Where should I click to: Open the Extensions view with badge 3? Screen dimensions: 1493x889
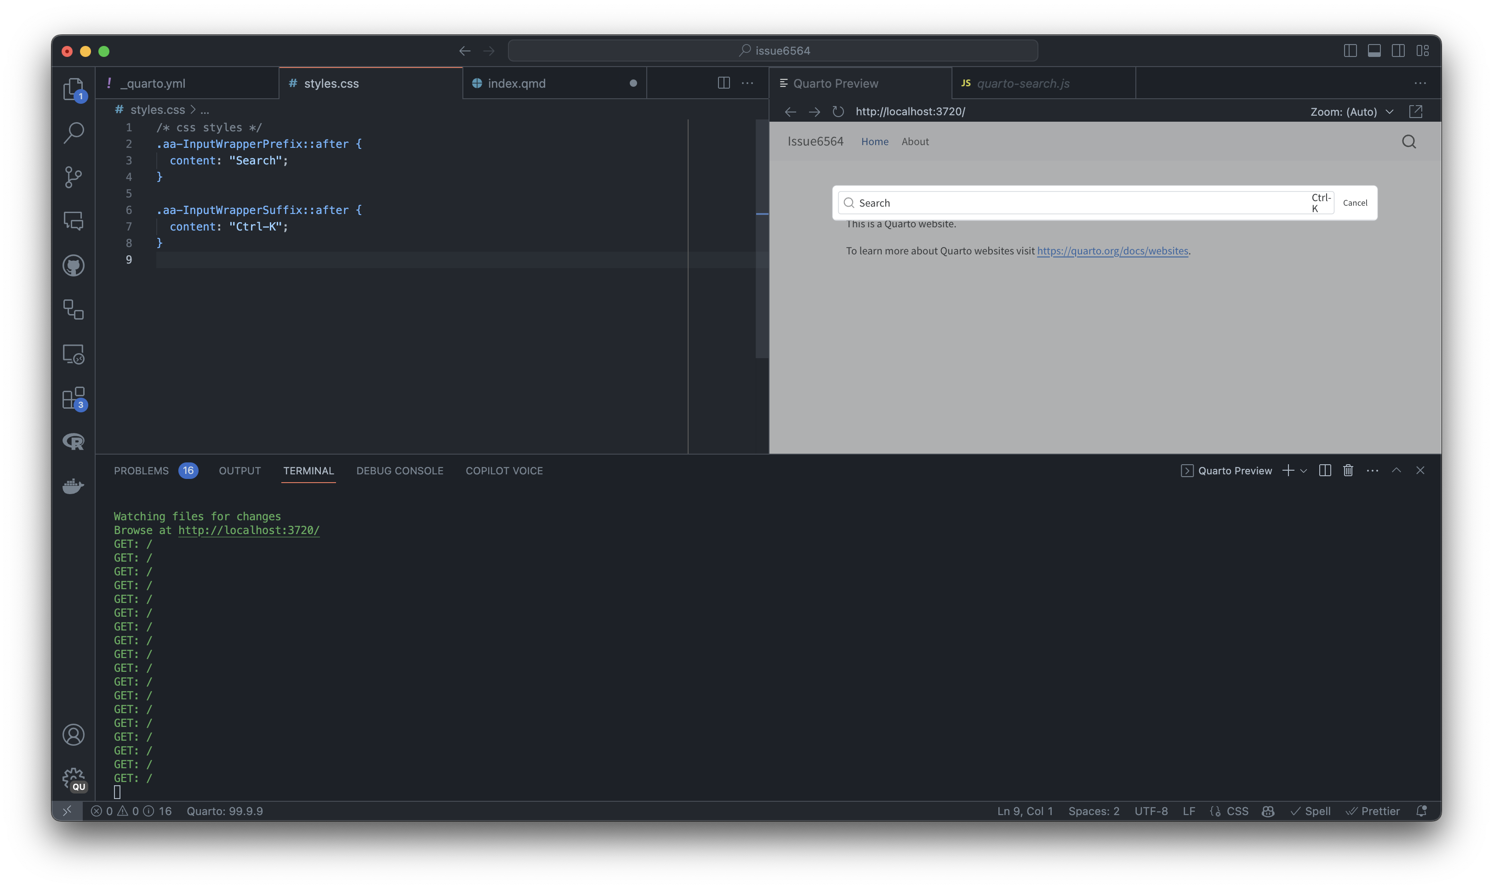coord(74,399)
